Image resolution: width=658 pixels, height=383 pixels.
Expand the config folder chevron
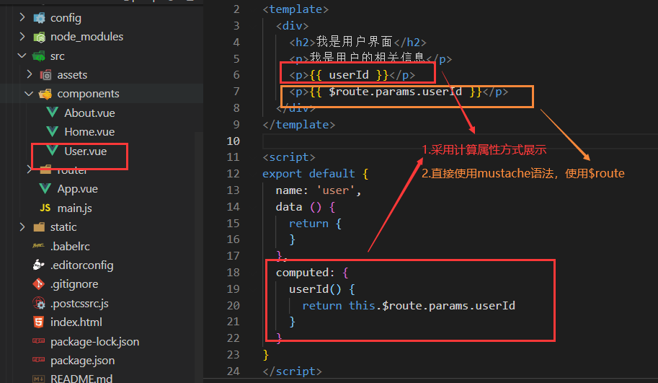click(x=22, y=17)
